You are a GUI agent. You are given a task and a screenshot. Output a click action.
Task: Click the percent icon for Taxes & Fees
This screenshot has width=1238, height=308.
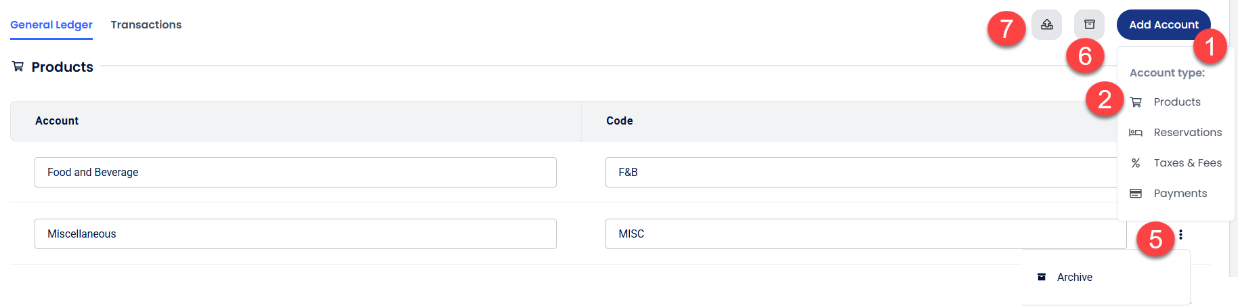tap(1136, 163)
